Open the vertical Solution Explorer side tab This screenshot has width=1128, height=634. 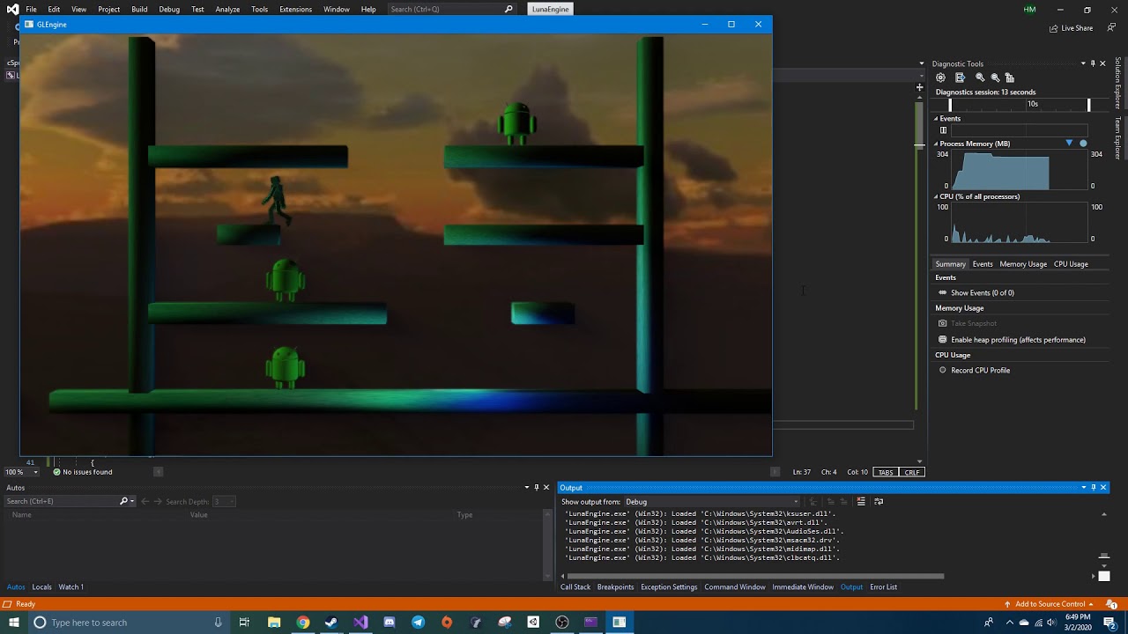click(x=1118, y=83)
